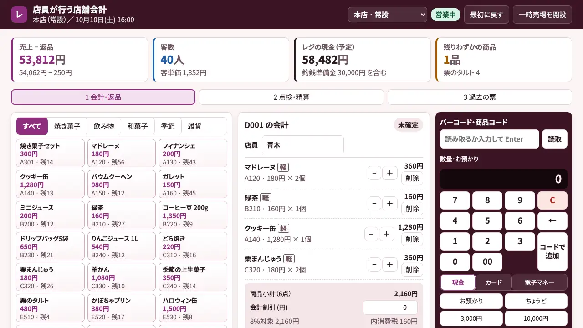Select カード payment method
Screen dimensions: 583x328
click(x=494, y=282)
